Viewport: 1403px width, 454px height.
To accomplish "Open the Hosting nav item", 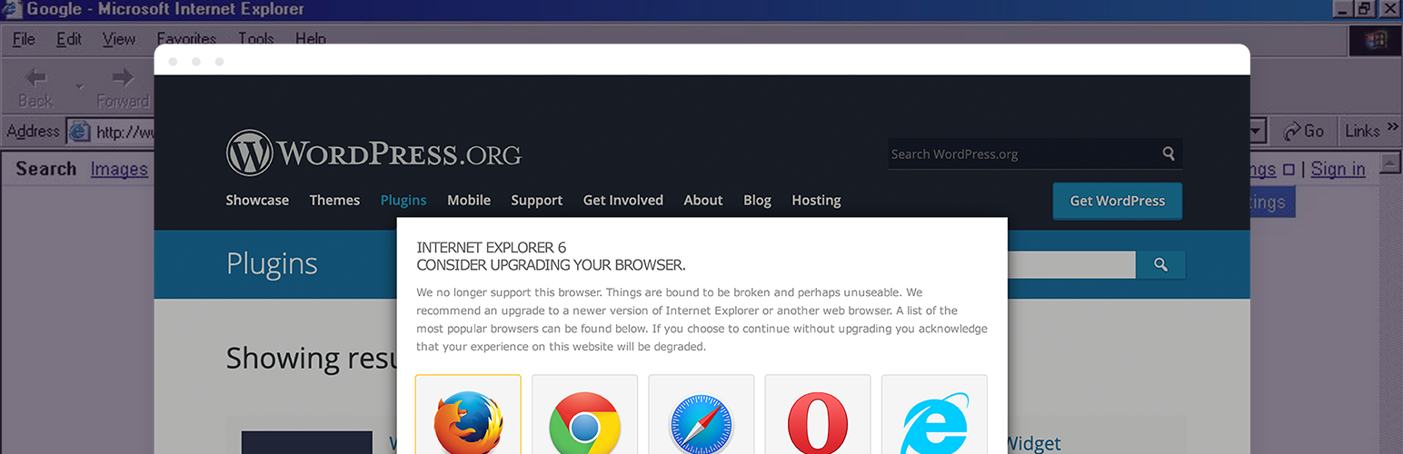I will (816, 200).
